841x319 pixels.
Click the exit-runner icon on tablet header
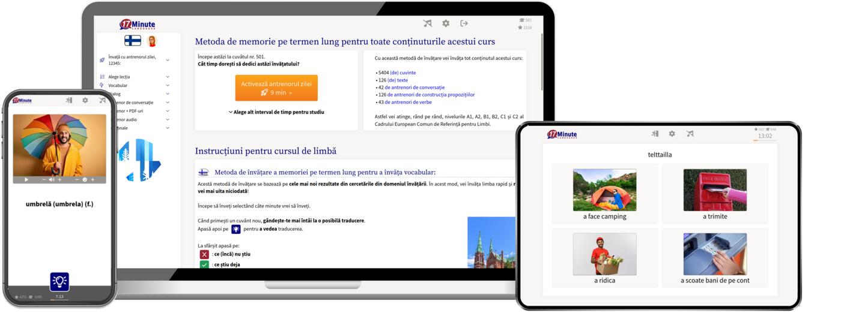tap(655, 134)
